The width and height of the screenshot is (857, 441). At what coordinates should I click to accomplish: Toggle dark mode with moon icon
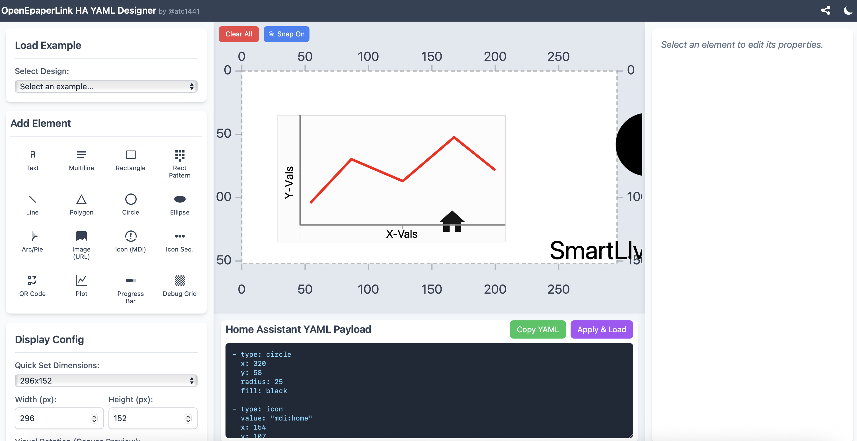pyautogui.click(x=847, y=11)
